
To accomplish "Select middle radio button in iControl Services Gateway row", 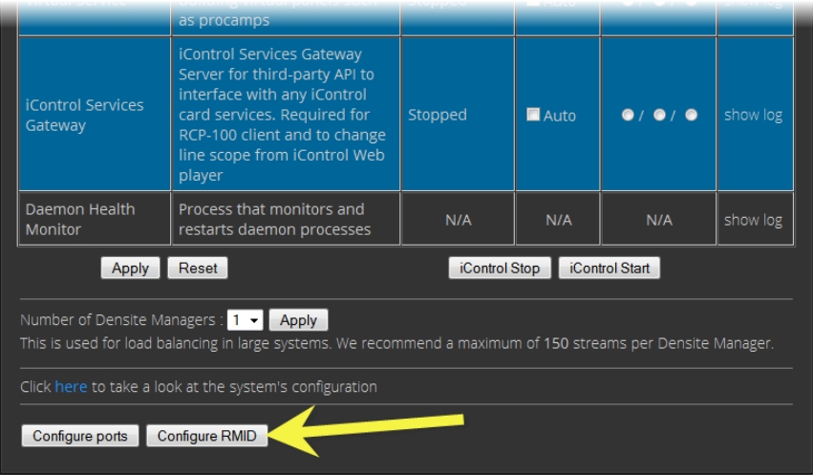I will click(659, 115).
